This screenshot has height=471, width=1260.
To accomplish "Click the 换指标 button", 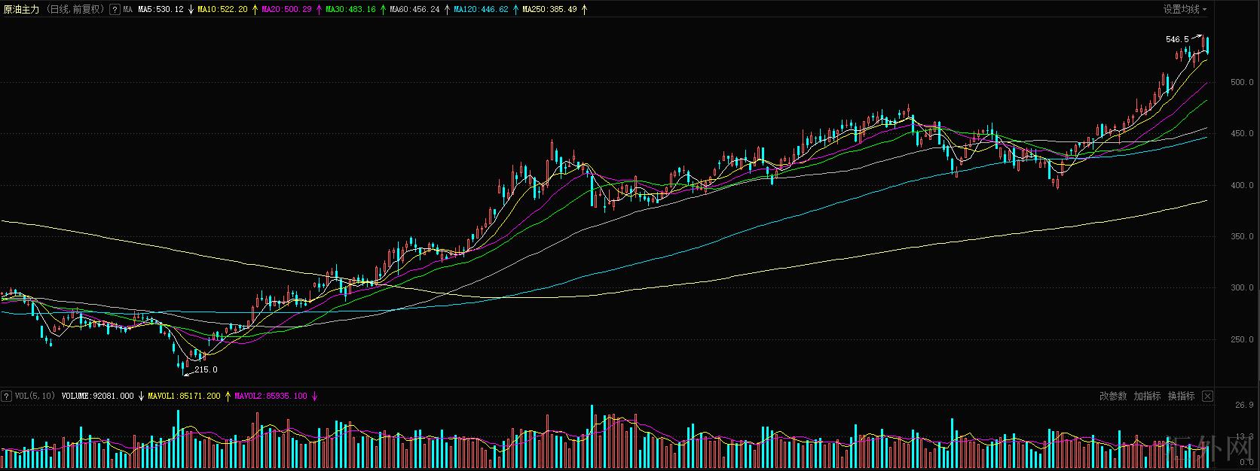I will click(1181, 396).
